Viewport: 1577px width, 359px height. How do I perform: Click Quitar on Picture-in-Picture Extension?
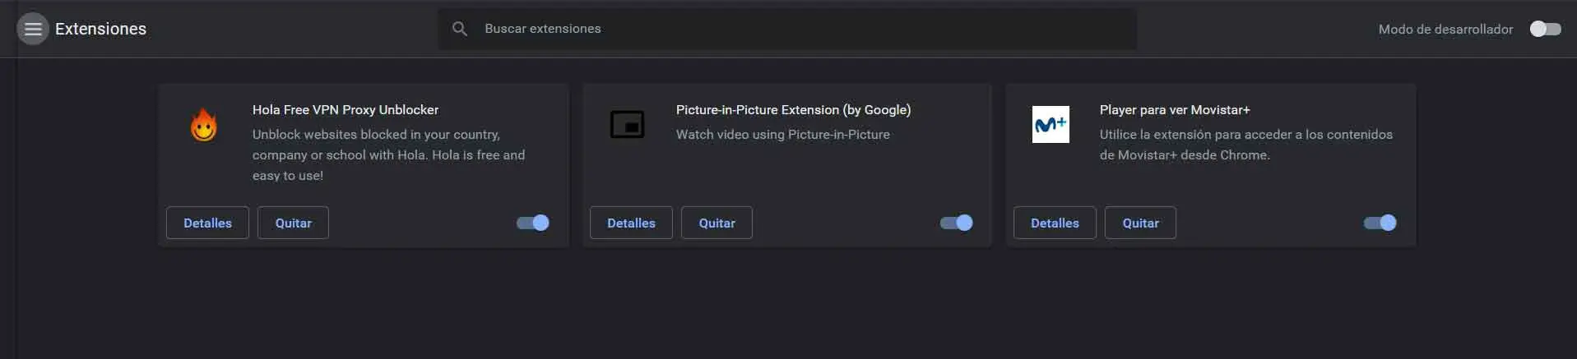click(717, 223)
